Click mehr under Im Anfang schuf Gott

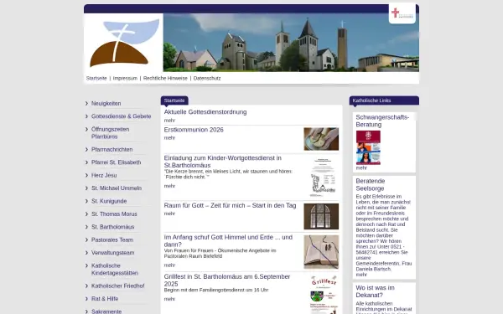169,265
